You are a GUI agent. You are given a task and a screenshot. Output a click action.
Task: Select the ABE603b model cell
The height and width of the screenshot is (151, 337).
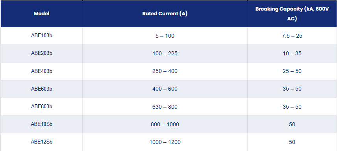point(41,89)
